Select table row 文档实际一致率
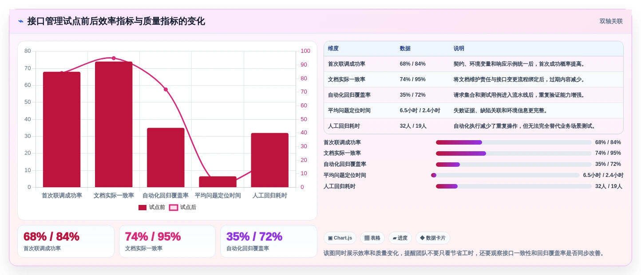 point(474,79)
